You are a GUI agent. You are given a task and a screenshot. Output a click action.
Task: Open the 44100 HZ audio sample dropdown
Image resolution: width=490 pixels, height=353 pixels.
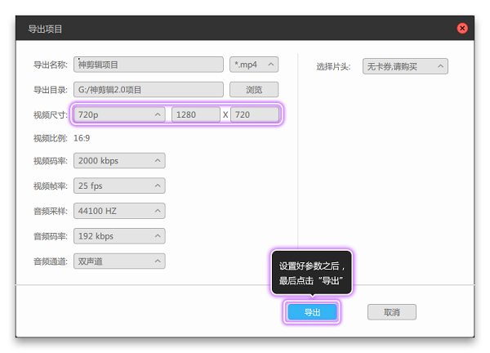tap(119, 211)
